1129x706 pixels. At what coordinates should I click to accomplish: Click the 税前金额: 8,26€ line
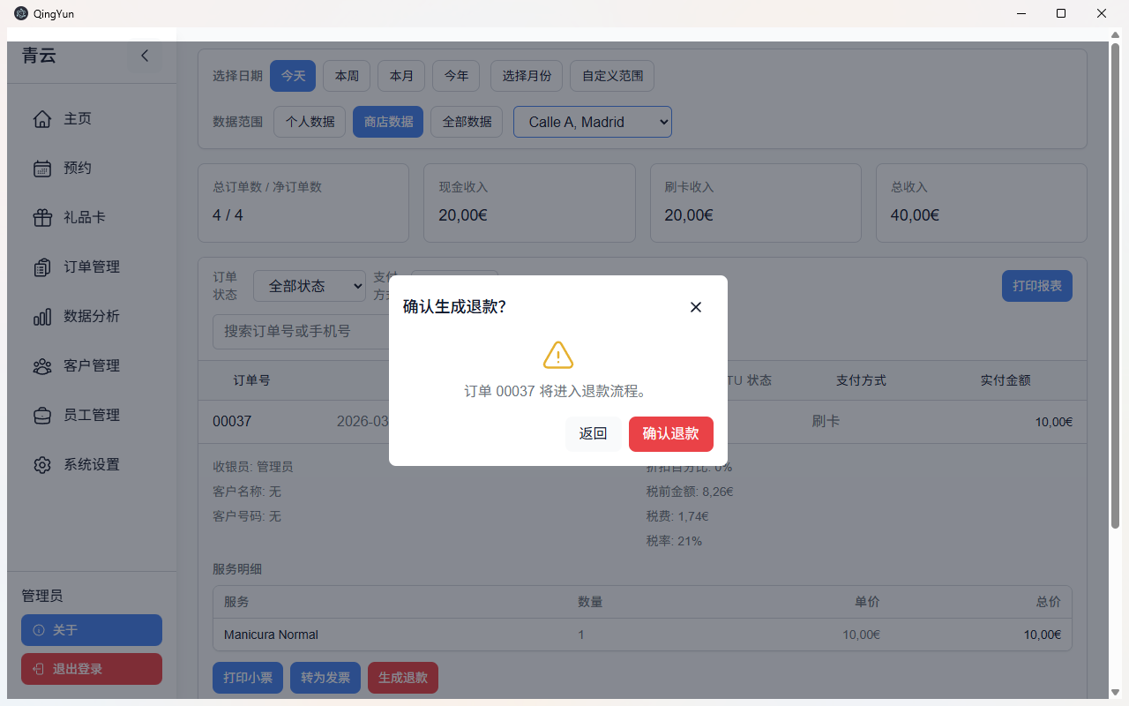click(690, 492)
